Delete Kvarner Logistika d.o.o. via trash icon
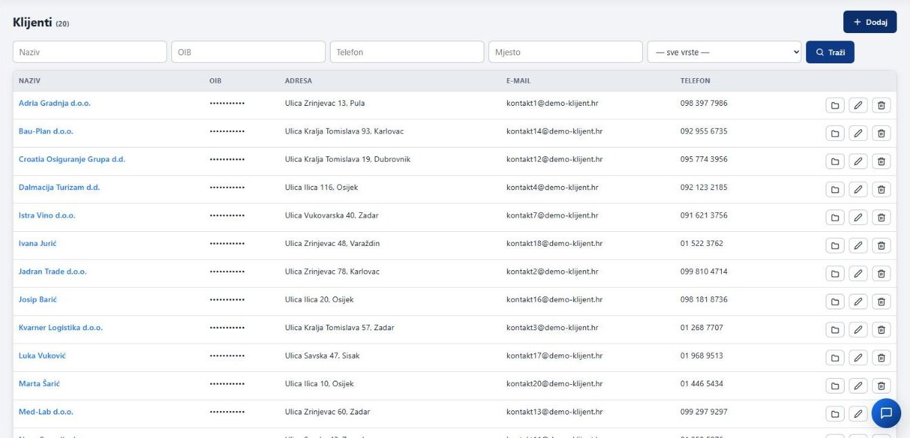Viewport: 910px width, 438px height. tap(881, 330)
